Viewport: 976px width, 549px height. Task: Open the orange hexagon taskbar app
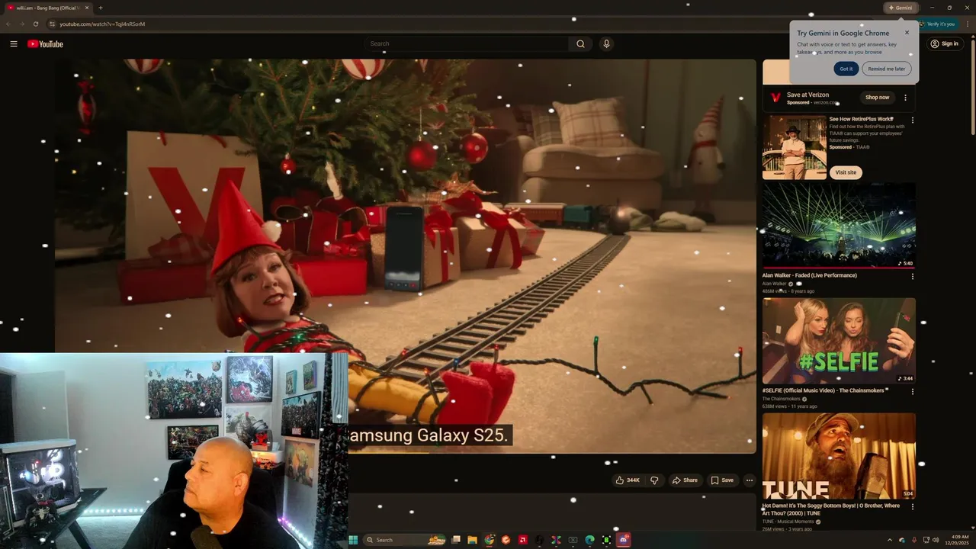coord(506,540)
